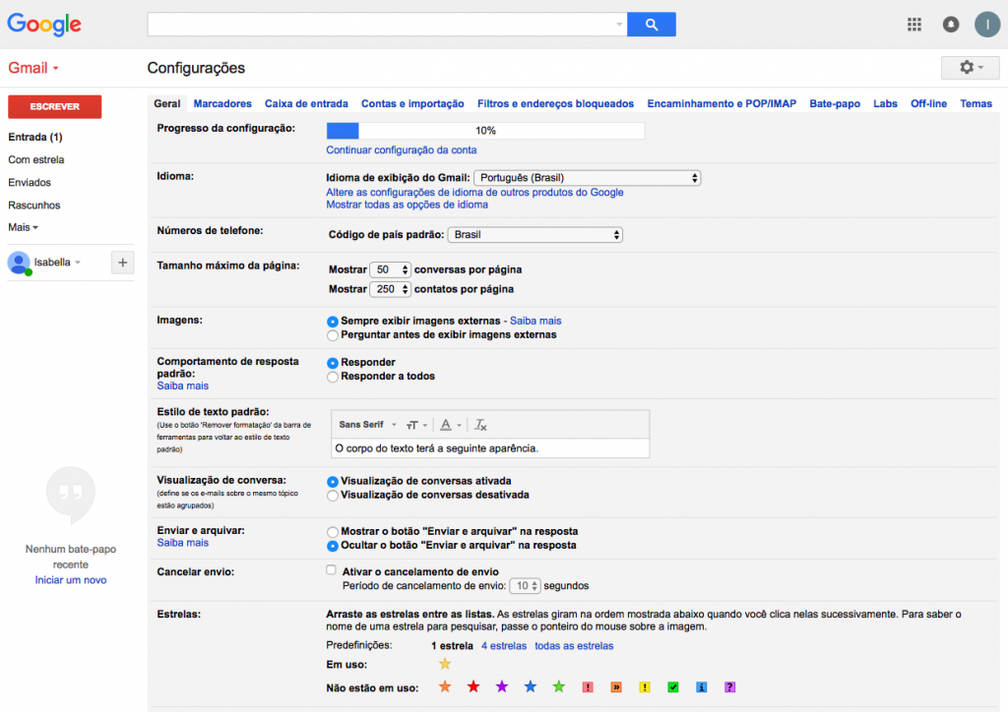Switch to the Temas tab
The image size is (1008, 712).
(976, 104)
